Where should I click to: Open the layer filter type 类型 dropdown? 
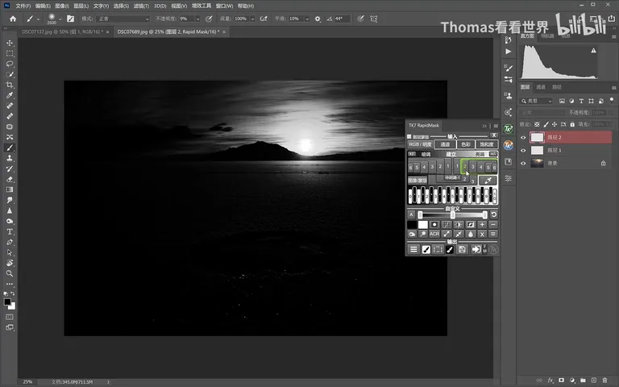point(536,101)
